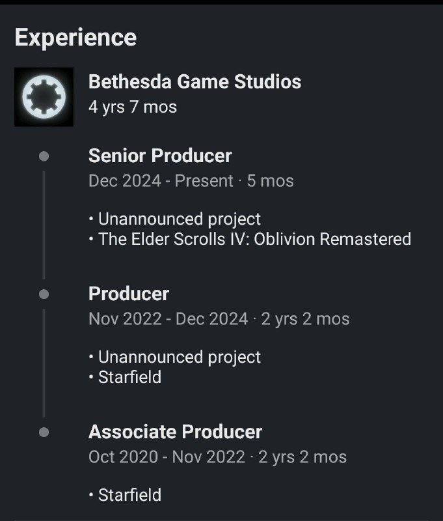Image resolution: width=443 pixels, height=521 pixels.
Task: Select the Senior Producer role title
Action: (160, 156)
